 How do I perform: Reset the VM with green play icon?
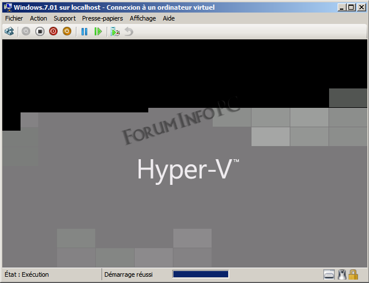[x=98, y=31]
